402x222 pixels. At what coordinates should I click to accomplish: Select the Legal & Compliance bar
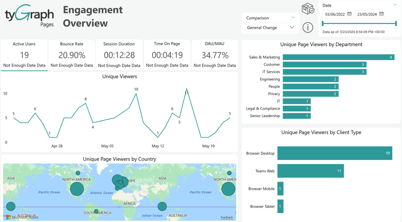tap(297, 108)
